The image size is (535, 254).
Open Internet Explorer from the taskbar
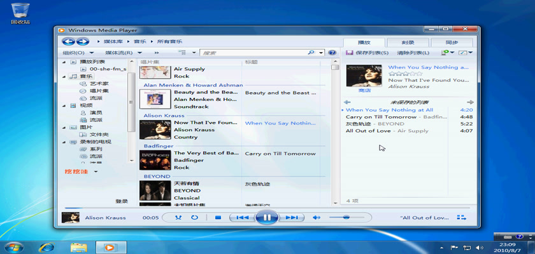[x=46, y=246]
